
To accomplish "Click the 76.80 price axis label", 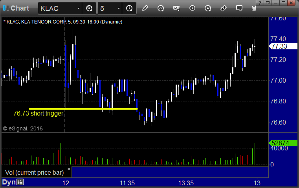I will coord(278,101).
